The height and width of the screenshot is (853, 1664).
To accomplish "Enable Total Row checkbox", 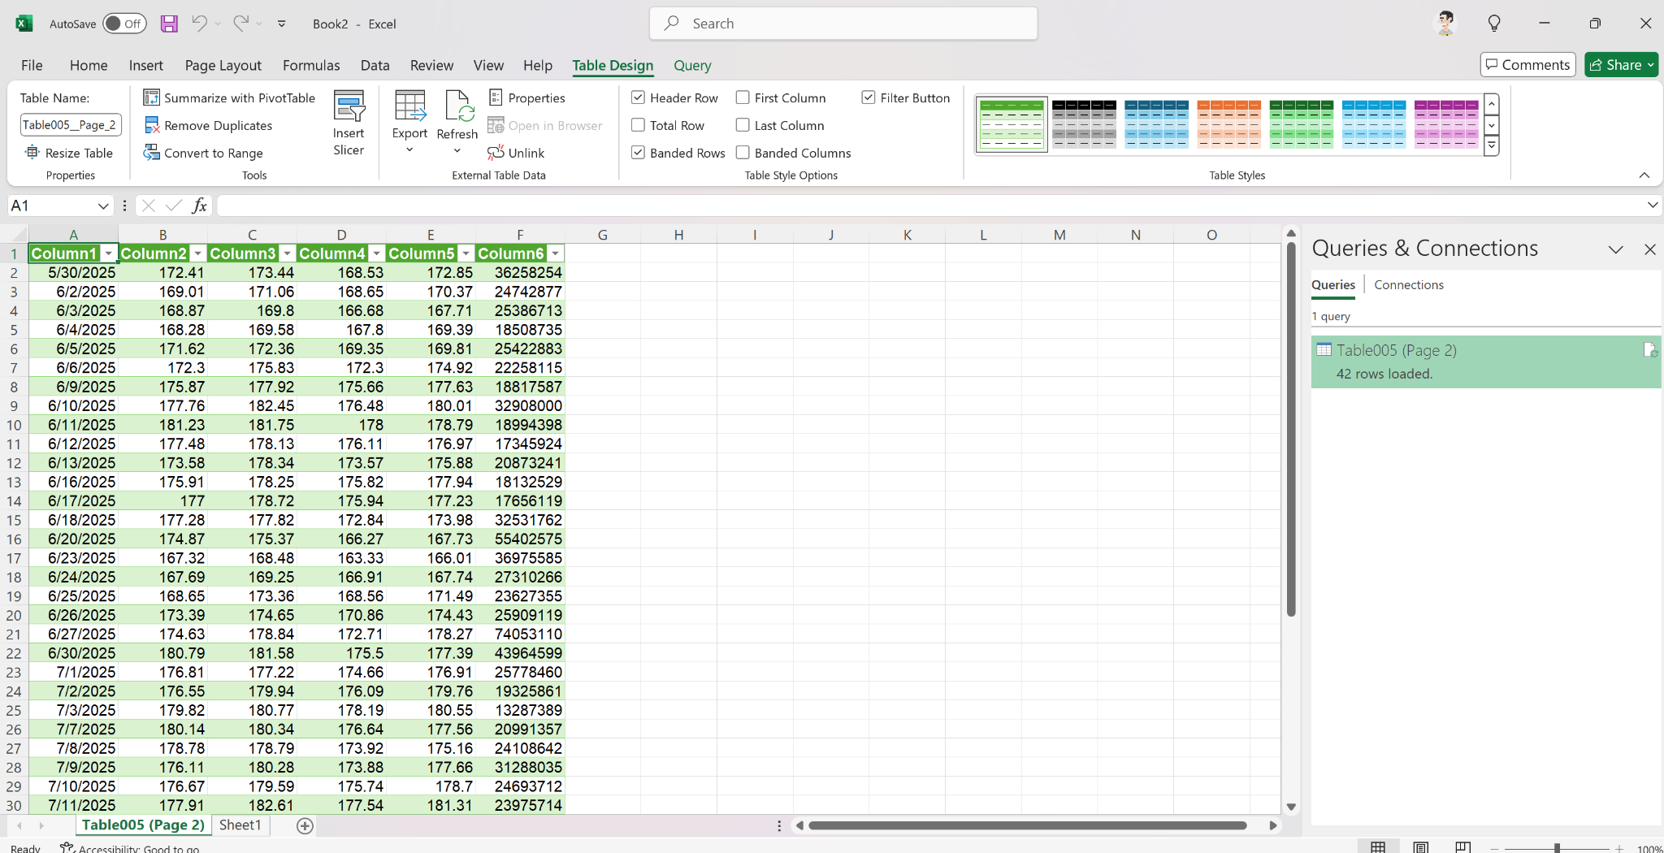I will (x=639, y=125).
